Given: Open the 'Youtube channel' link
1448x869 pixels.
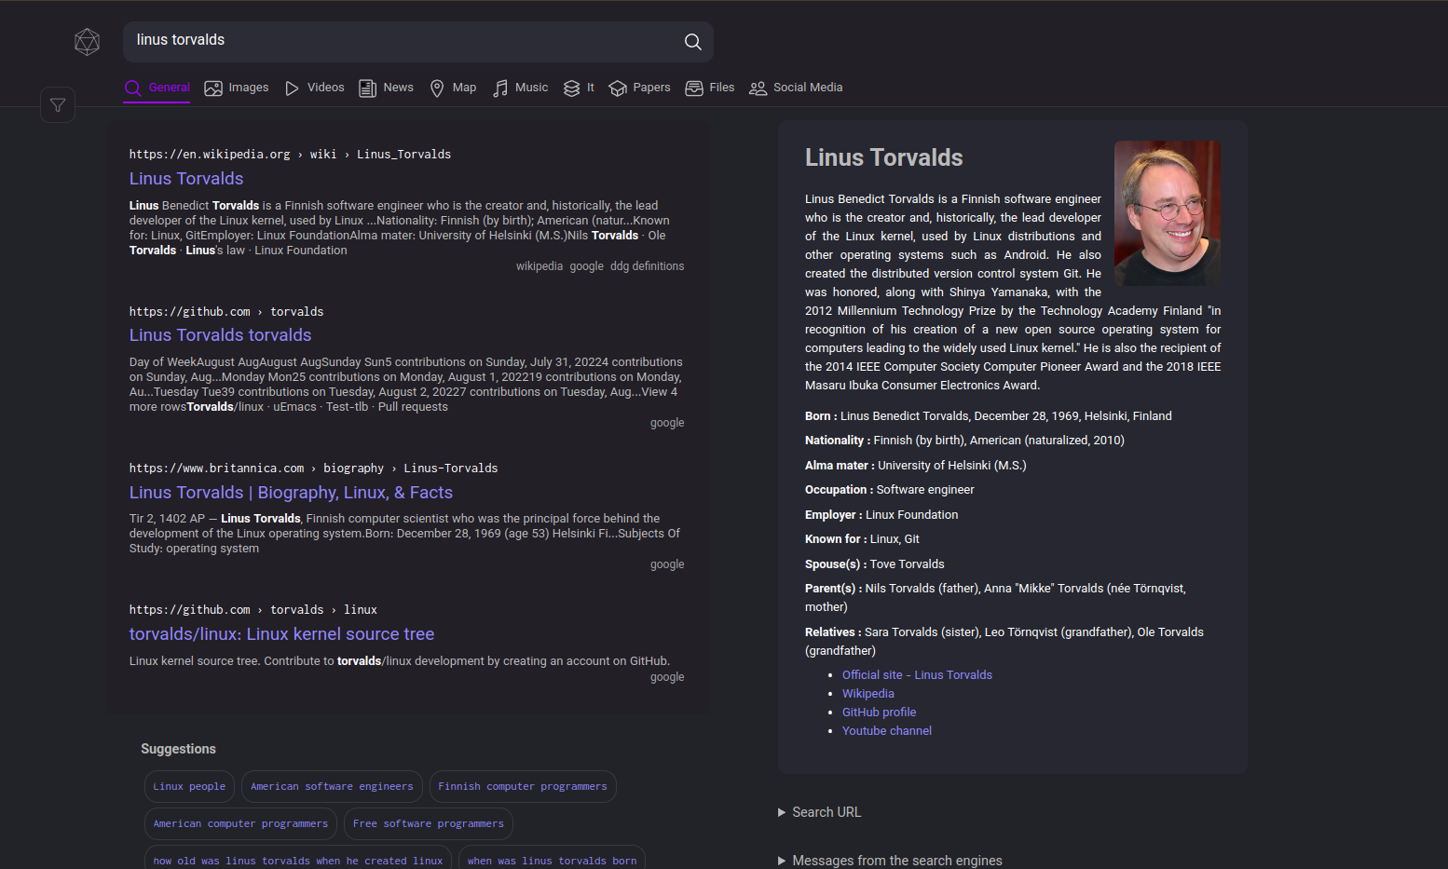Looking at the screenshot, I should 887,731.
